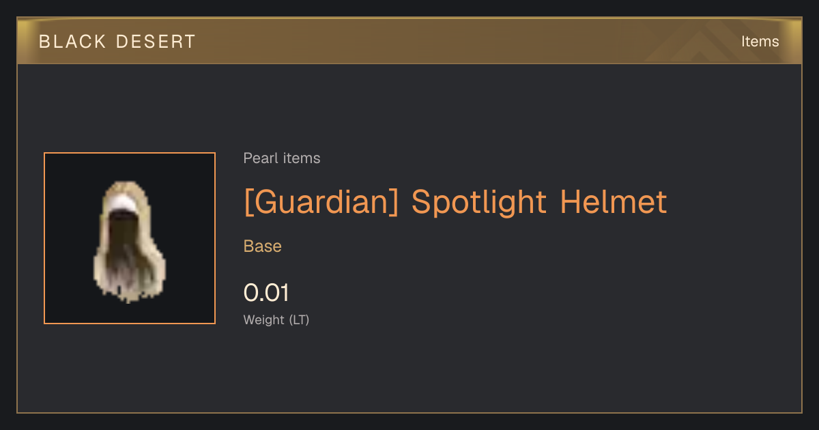This screenshot has height=430, width=819.
Task: Click the BLACK DESERT header title
Action: pos(117,42)
